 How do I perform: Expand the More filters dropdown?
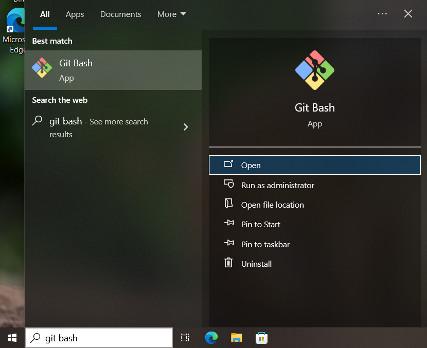tap(172, 14)
